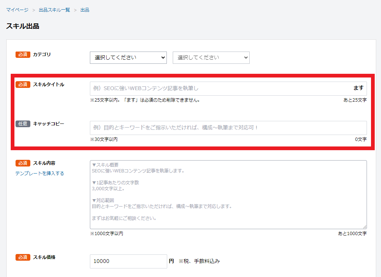
Task: Click the 必須 badge beside スキルタイトル
Action: [23, 85]
